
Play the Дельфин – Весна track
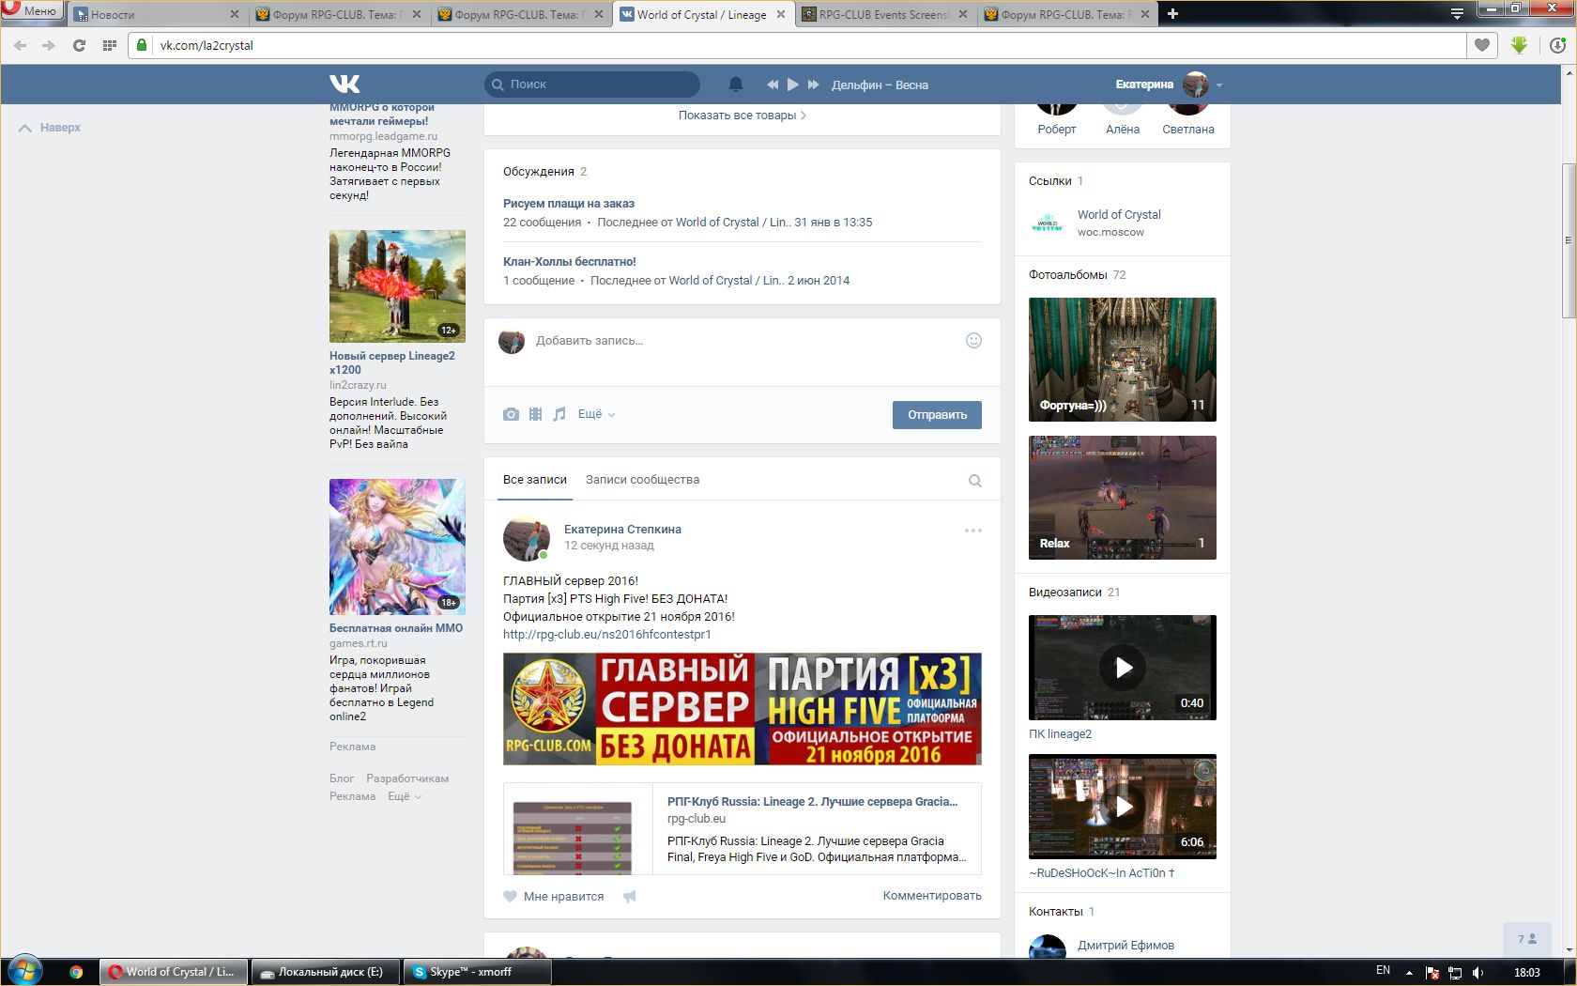click(793, 85)
